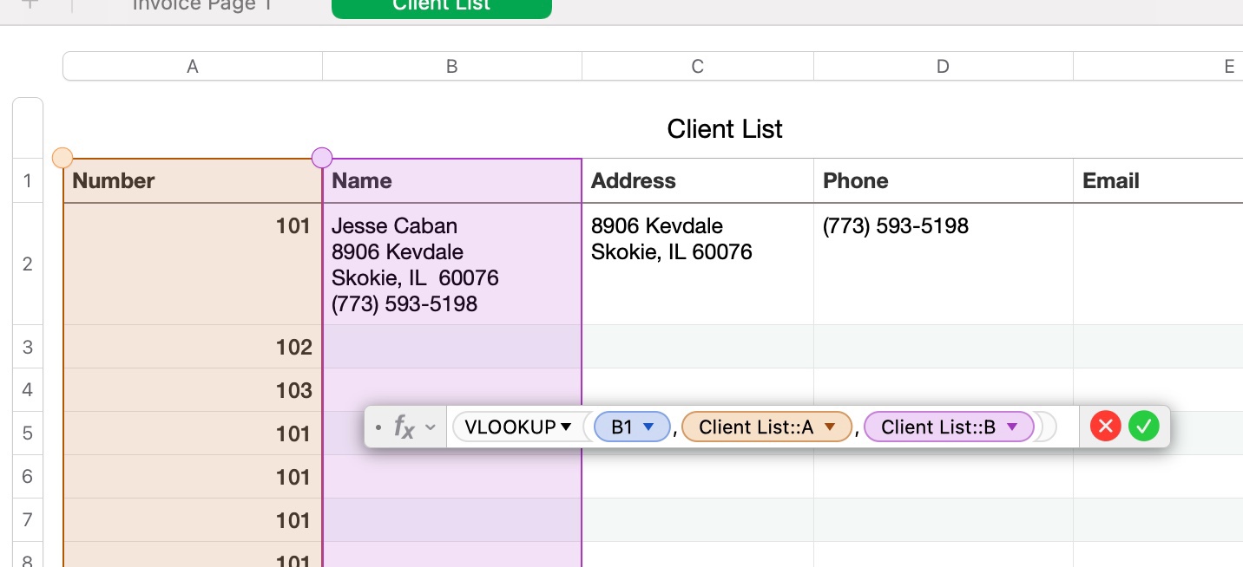Expand the chevron next to fx
Image resolution: width=1243 pixels, height=567 pixels.
pyautogui.click(x=431, y=427)
